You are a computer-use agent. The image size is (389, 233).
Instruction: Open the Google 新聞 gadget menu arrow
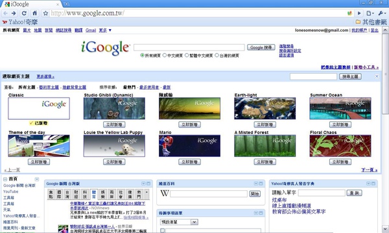point(143,183)
